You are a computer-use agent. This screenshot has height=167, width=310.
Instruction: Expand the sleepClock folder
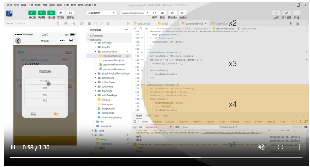[x=108, y=78]
